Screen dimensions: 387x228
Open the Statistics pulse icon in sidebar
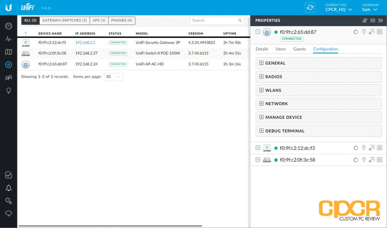[x=8, y=39]
